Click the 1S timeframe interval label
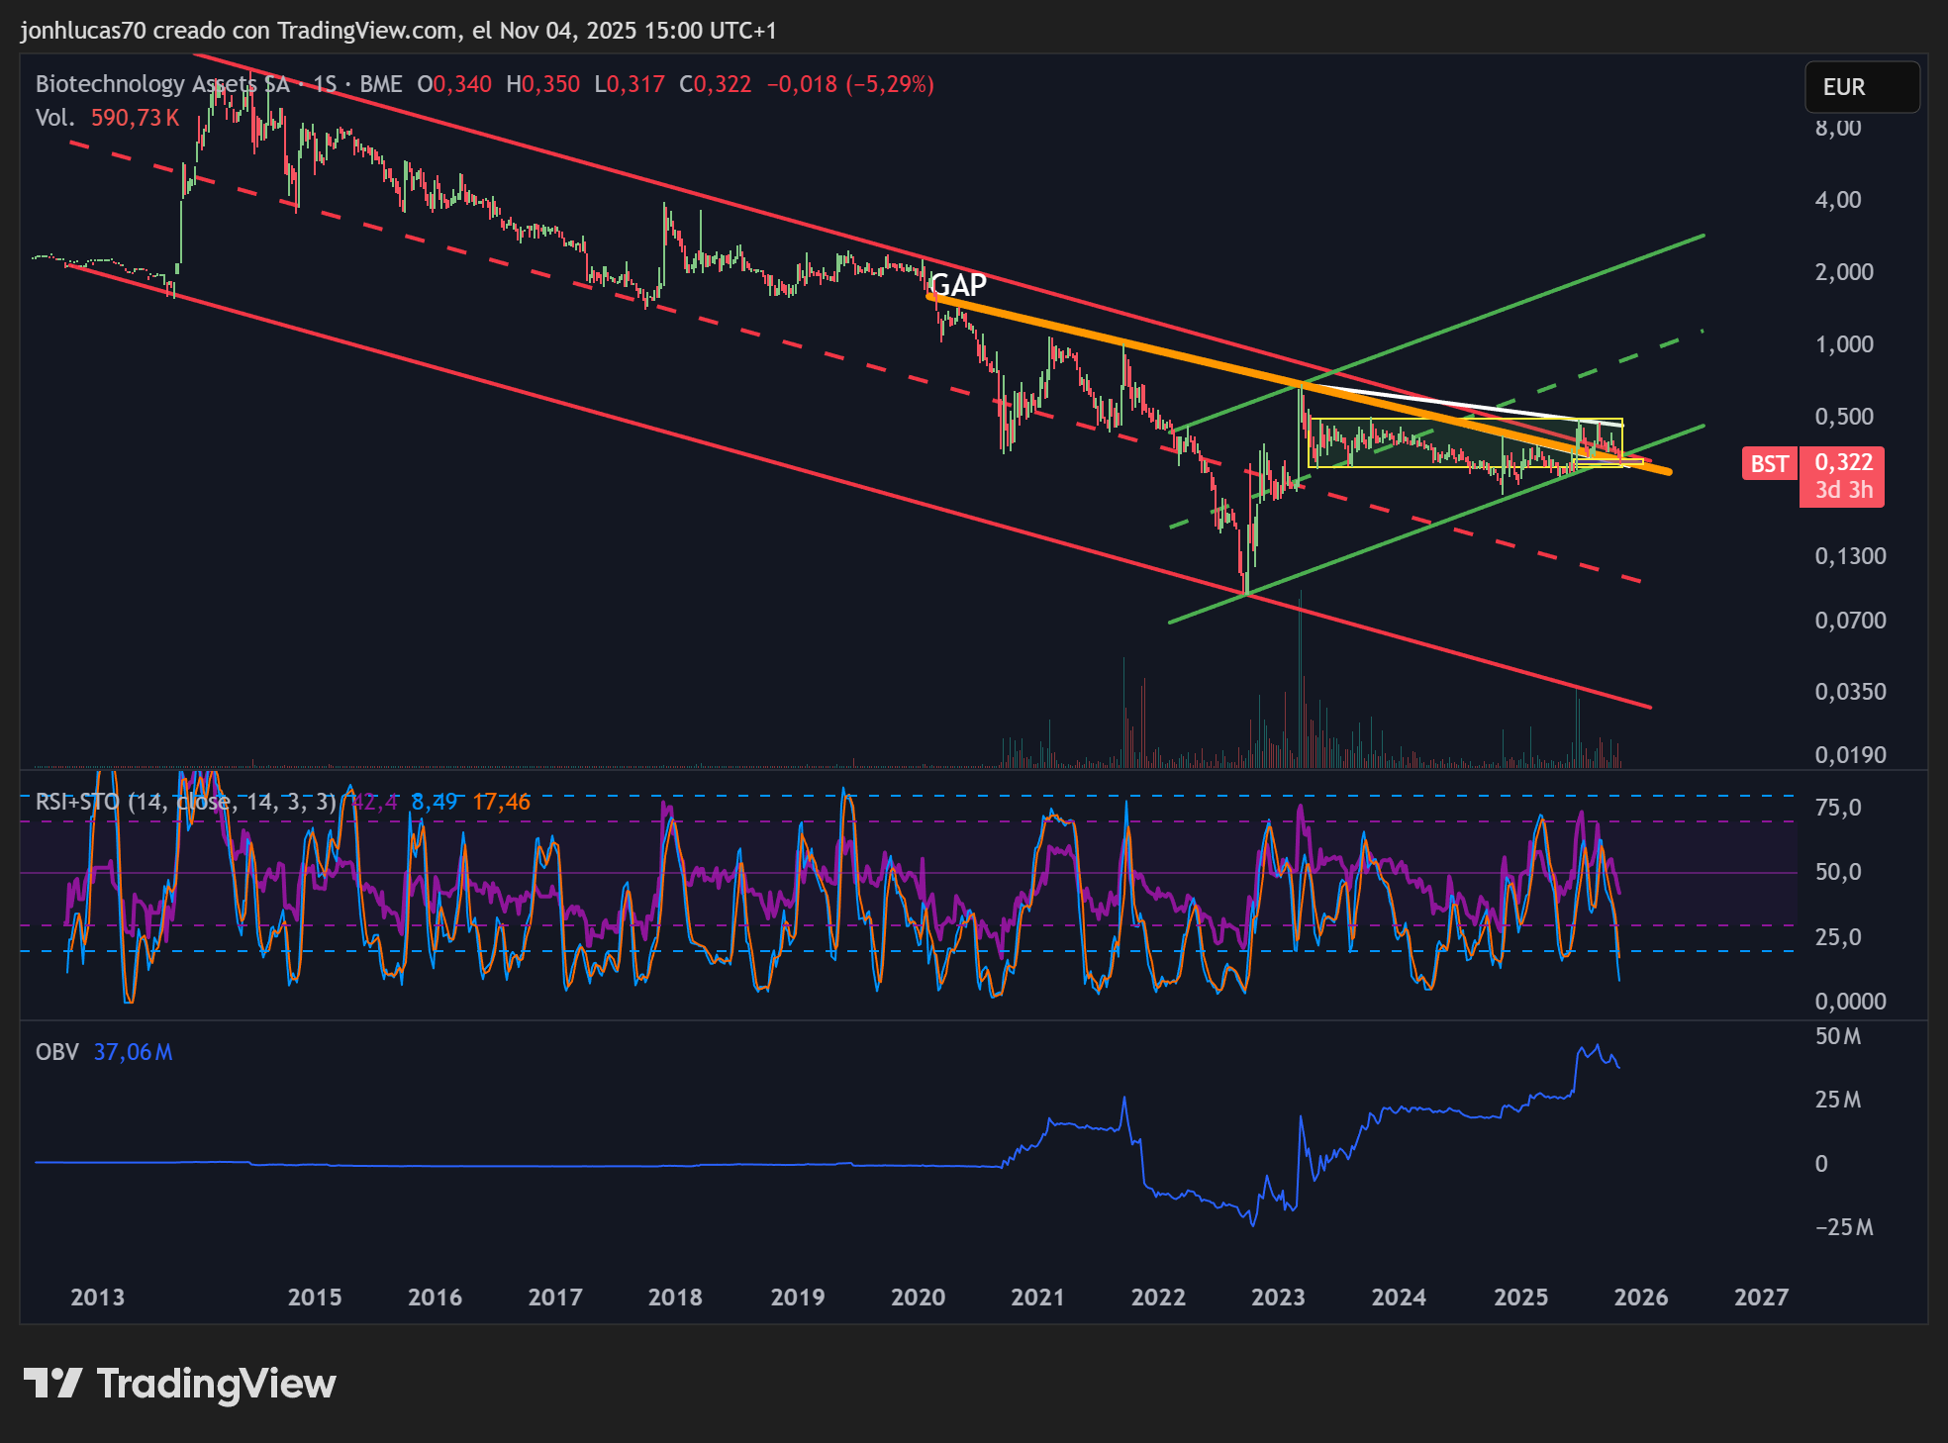 325,84
